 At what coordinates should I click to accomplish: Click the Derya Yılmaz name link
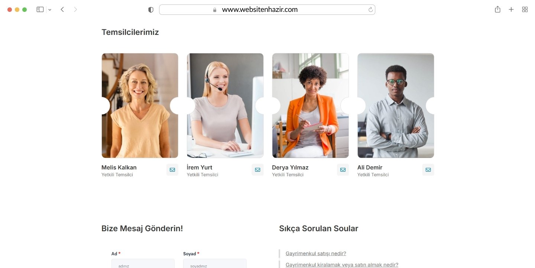point(290,167)
